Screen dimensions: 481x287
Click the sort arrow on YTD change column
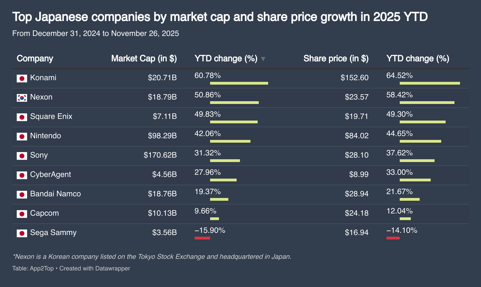263,59
